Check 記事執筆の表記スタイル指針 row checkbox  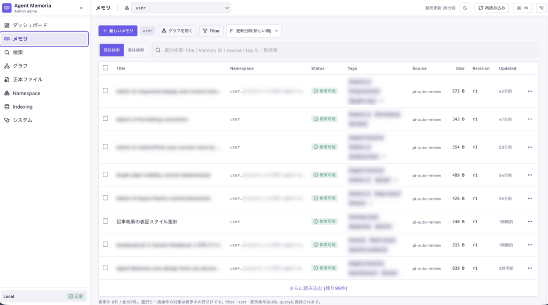pos(105,221)
